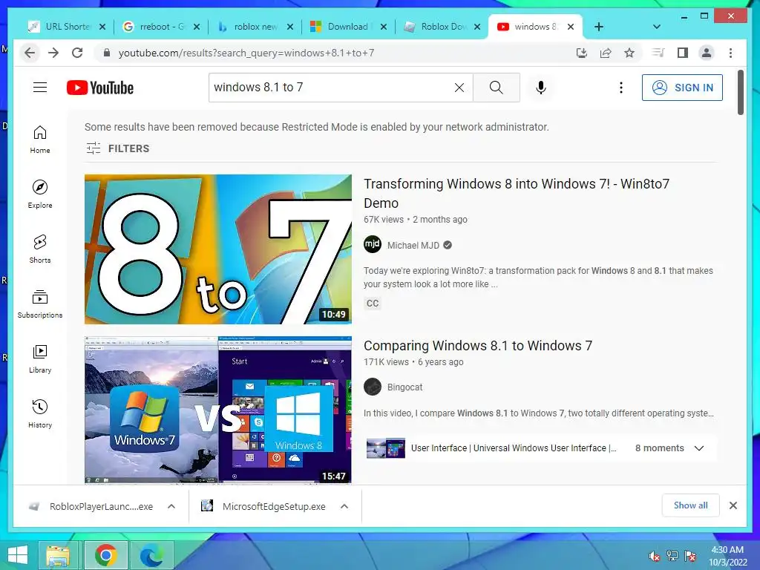Switch to the rreboot Google tab

(161, 27)
